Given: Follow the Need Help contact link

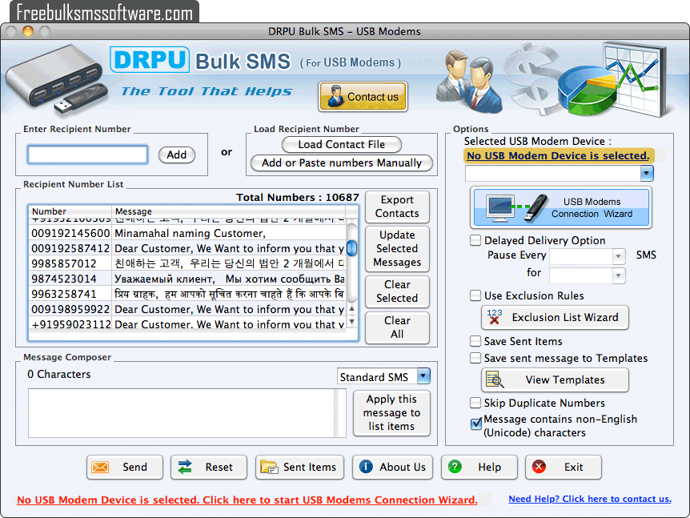Looking at the screenshot, I should [590, 499].
